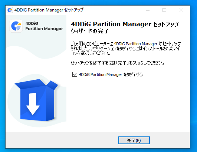Click the title bar text 4DDiG Partition Manager セットアップ

pos(49,10)
